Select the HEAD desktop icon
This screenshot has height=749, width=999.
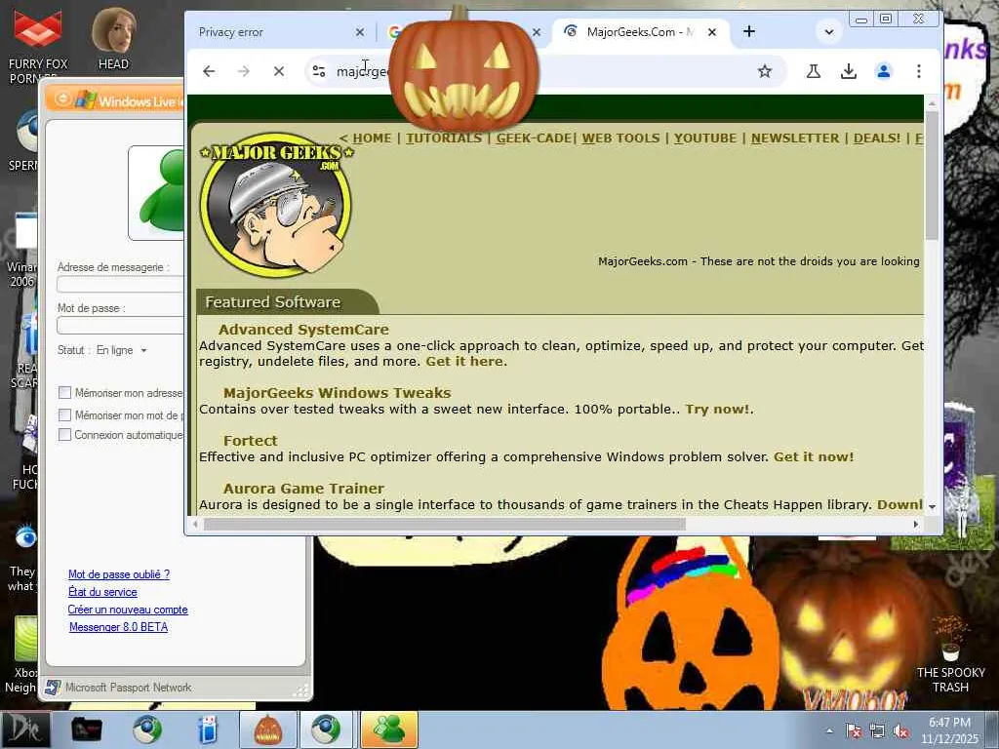click(x=113, y=39)
